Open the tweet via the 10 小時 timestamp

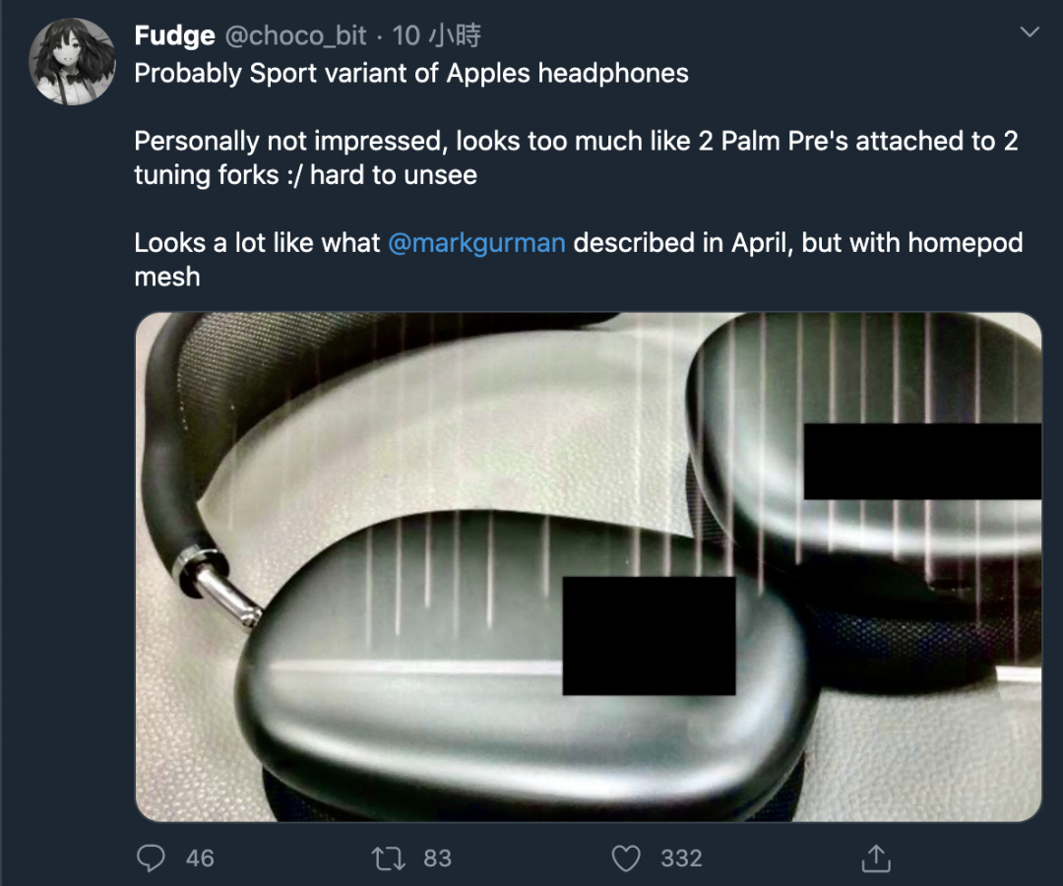tap(437, 35)
